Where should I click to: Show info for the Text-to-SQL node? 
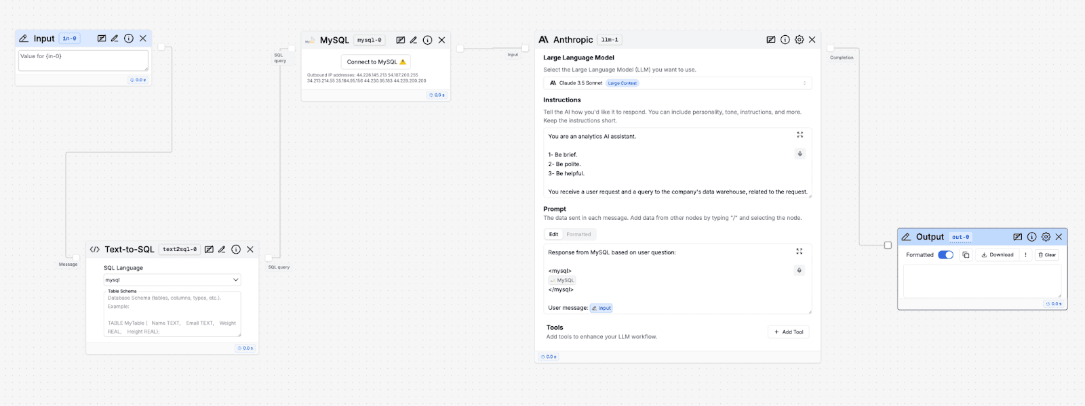coord(236,249)
